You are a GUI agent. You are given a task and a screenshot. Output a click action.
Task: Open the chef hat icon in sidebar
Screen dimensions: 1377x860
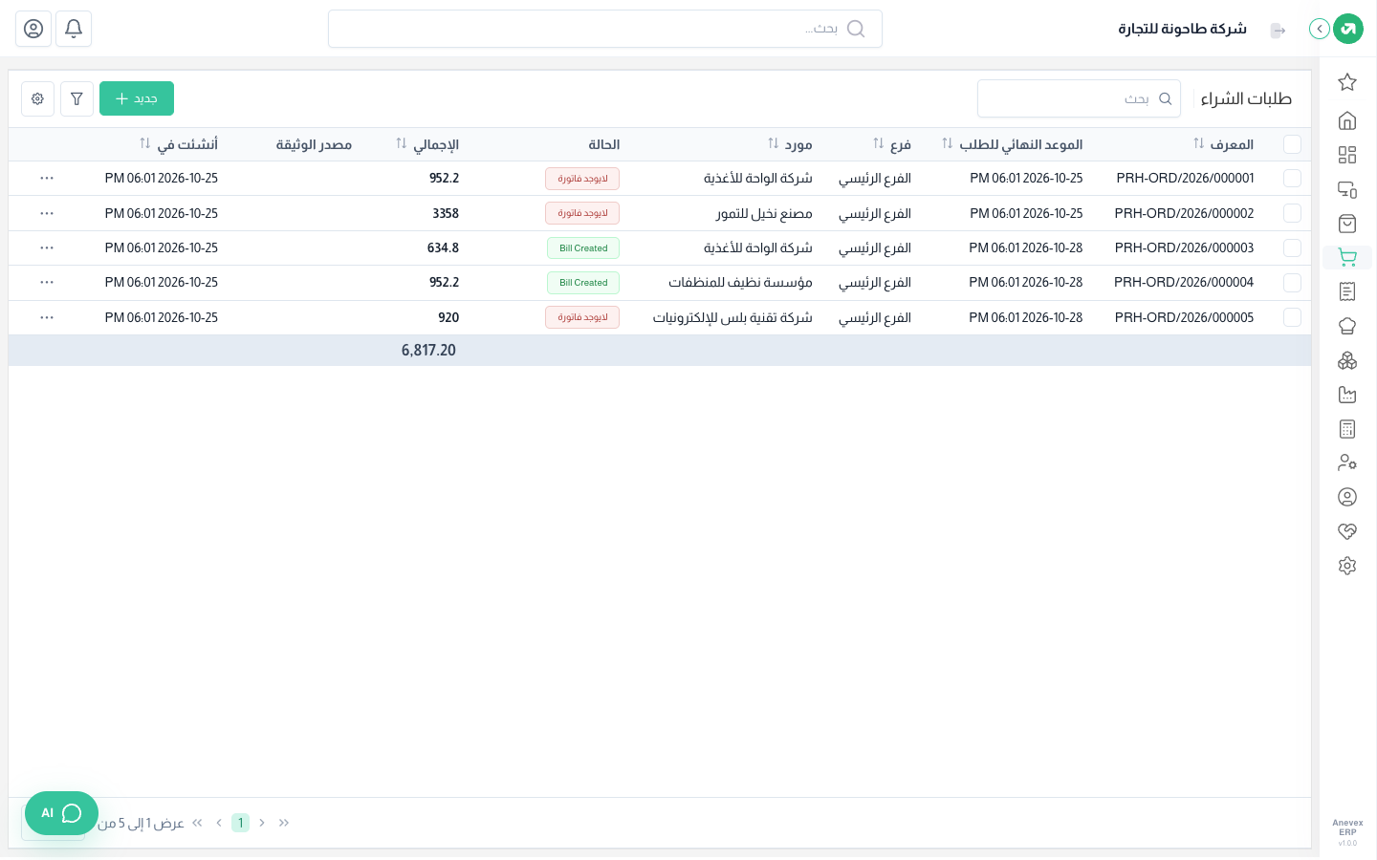(x=1347, y=326)
